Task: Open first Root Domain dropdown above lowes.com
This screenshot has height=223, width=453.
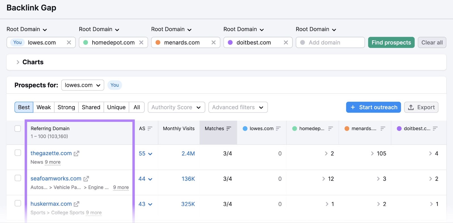Action: tap(27, 29)
